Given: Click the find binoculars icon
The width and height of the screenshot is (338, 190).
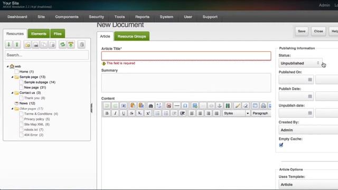Looking at the screenshot, I should pyautogui.click(x=151, y=106).
